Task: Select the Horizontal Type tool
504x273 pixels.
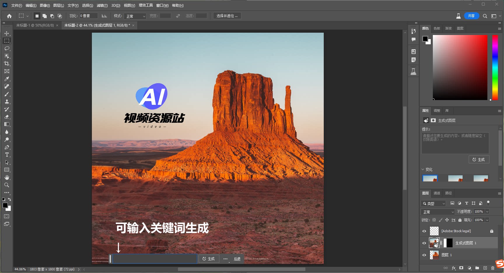Action: [7, 155]
